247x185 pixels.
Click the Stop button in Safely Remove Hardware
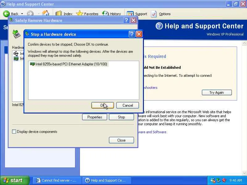pos(121,117)
